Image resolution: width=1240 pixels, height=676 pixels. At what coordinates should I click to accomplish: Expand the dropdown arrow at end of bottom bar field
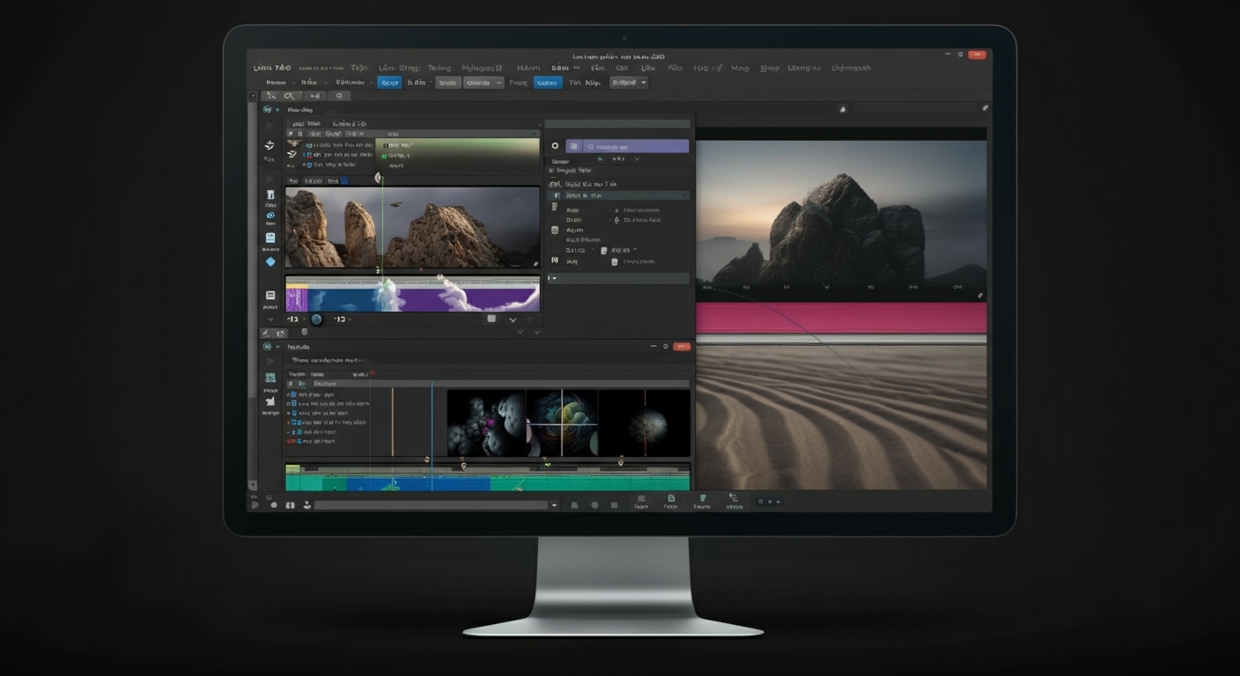554,505
